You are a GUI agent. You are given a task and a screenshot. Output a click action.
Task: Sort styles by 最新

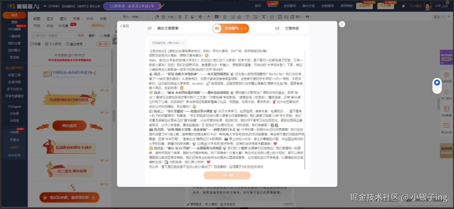pyautogui.click(x=92, y=36)
